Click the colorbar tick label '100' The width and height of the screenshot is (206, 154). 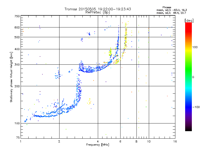[195, 47]
